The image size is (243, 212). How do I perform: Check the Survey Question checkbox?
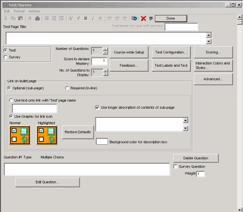click(175, 166)
